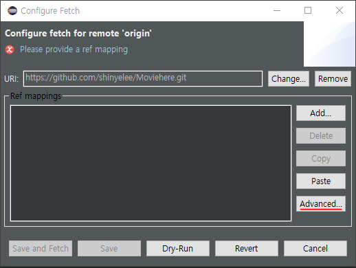Cancel the Configure Fetch dialog
This screenshot has height=268, width=356.
(x=315, y=248)
